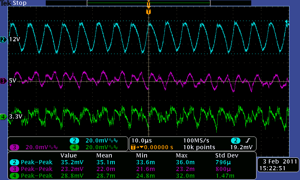300x180 pixels.
Task: Click the 28.7m mean reading
Action: tap(106, 176)
